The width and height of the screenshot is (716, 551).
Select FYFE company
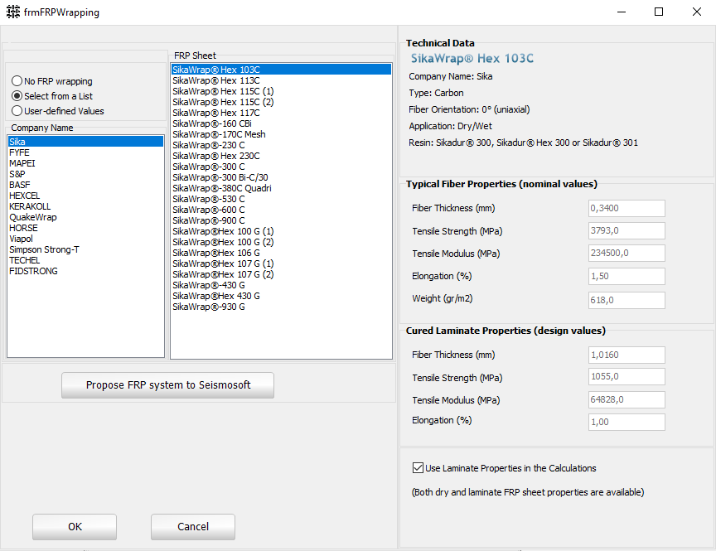85,152
